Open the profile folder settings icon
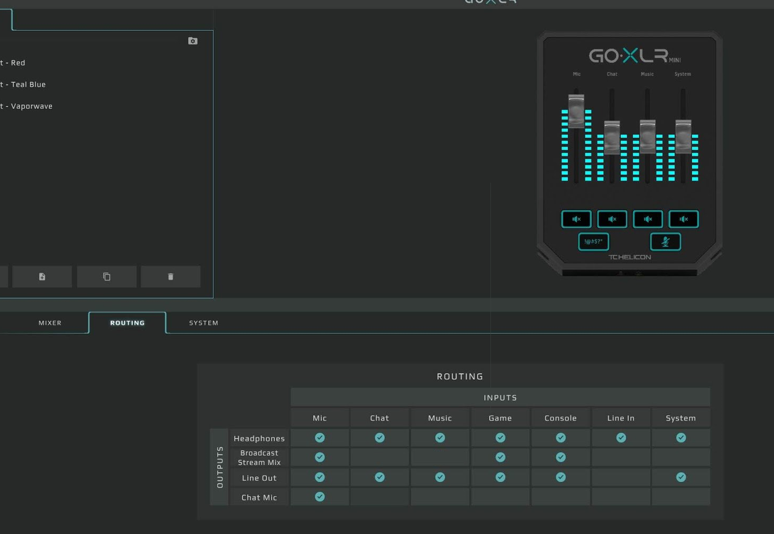The height and width of the screenshot is (534, 774). [x=193, y=41]
